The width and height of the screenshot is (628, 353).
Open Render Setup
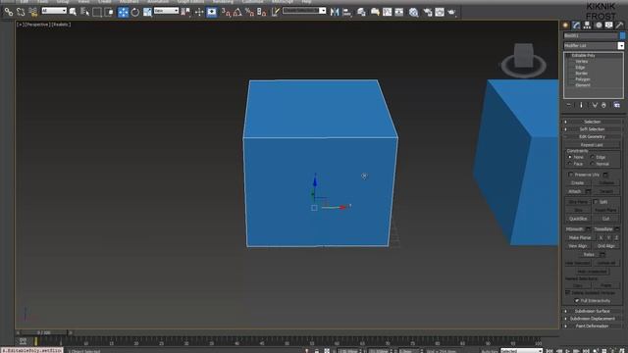tap(428, 12)
